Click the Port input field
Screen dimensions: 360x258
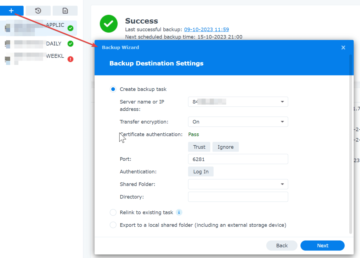pyautogui.click(x=238, y=159)
